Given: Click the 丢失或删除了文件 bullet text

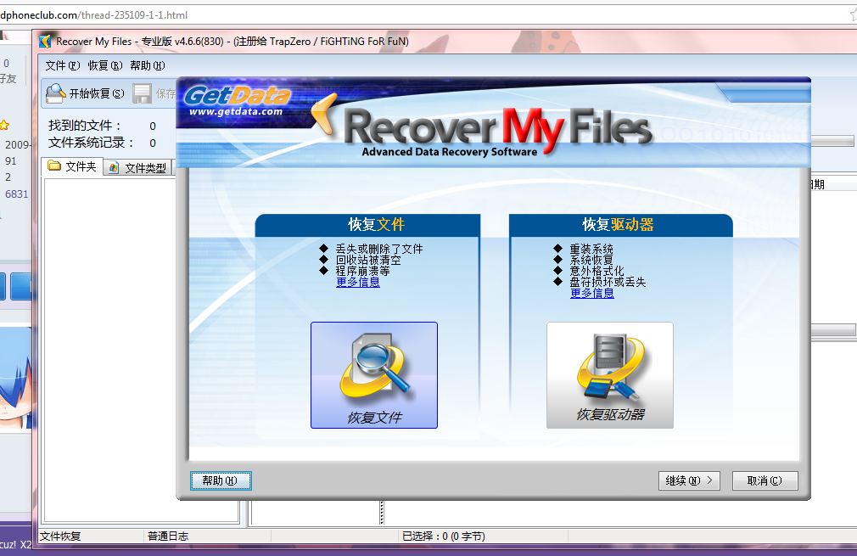Looking at the screenshot, I should (379, 249).
